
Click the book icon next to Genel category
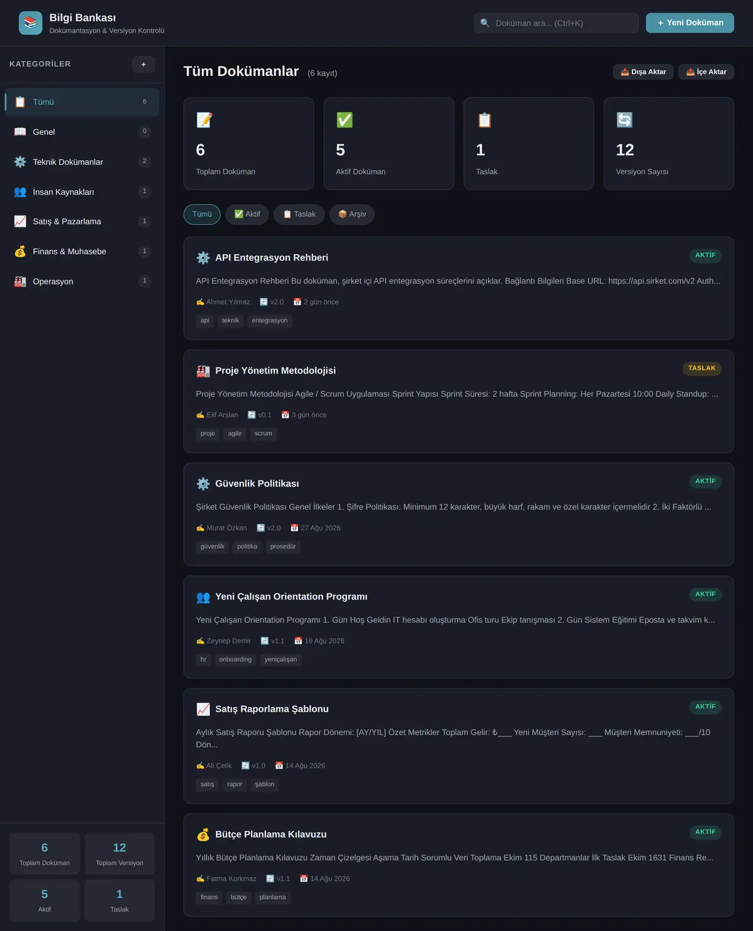[20, 132]
